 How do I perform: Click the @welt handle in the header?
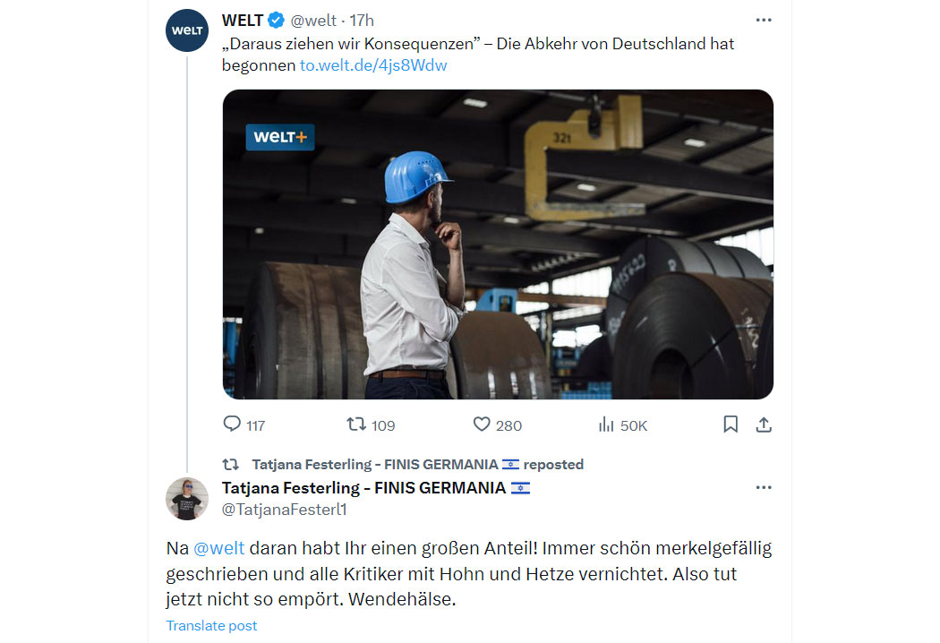(313, 21)
